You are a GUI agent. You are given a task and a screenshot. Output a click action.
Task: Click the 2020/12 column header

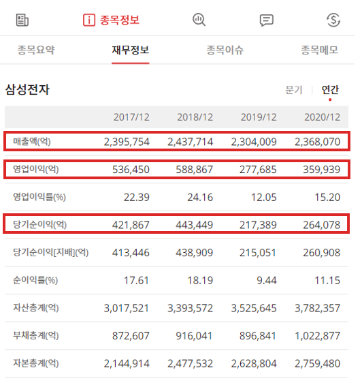coord(323,117)
